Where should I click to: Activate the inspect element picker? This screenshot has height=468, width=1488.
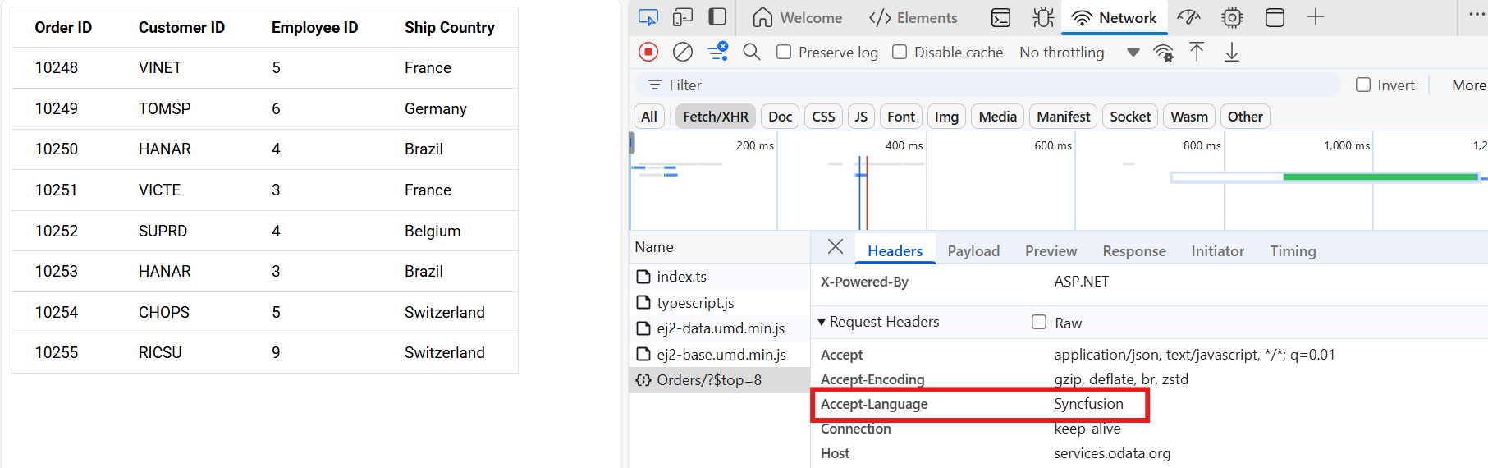pyautogui.click(x=648, y=17)
